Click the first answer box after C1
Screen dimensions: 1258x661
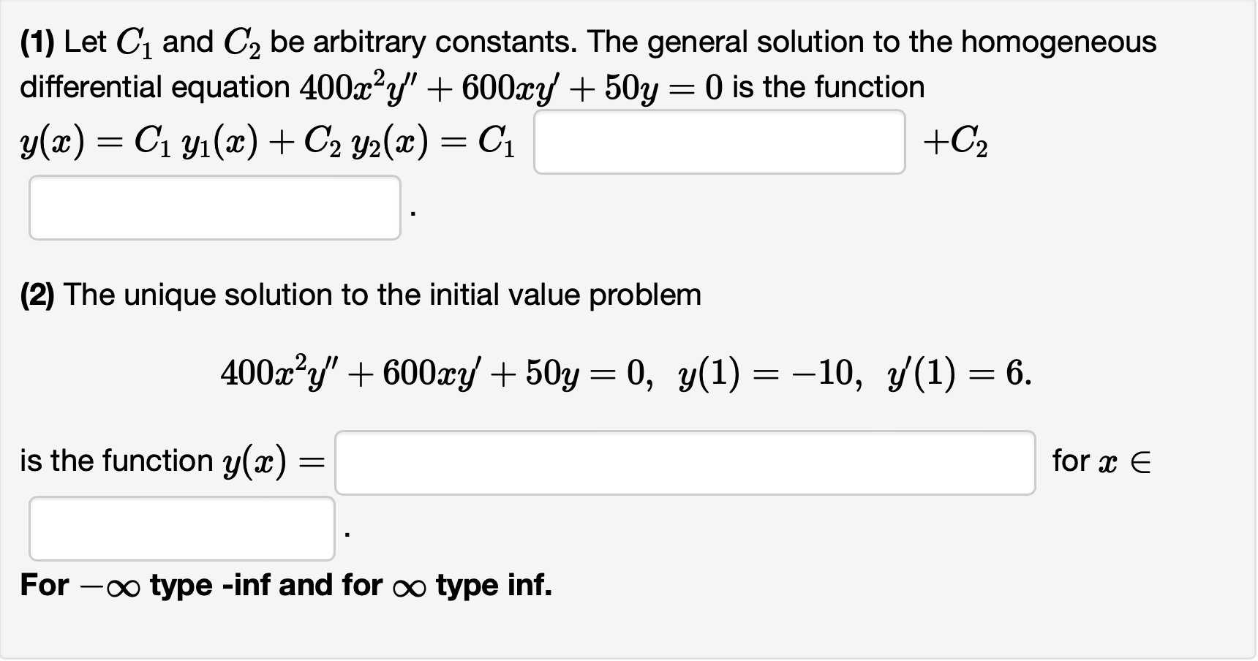click(719, 142)
